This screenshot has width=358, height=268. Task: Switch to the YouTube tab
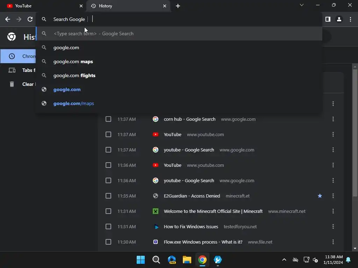pos(43,6)
